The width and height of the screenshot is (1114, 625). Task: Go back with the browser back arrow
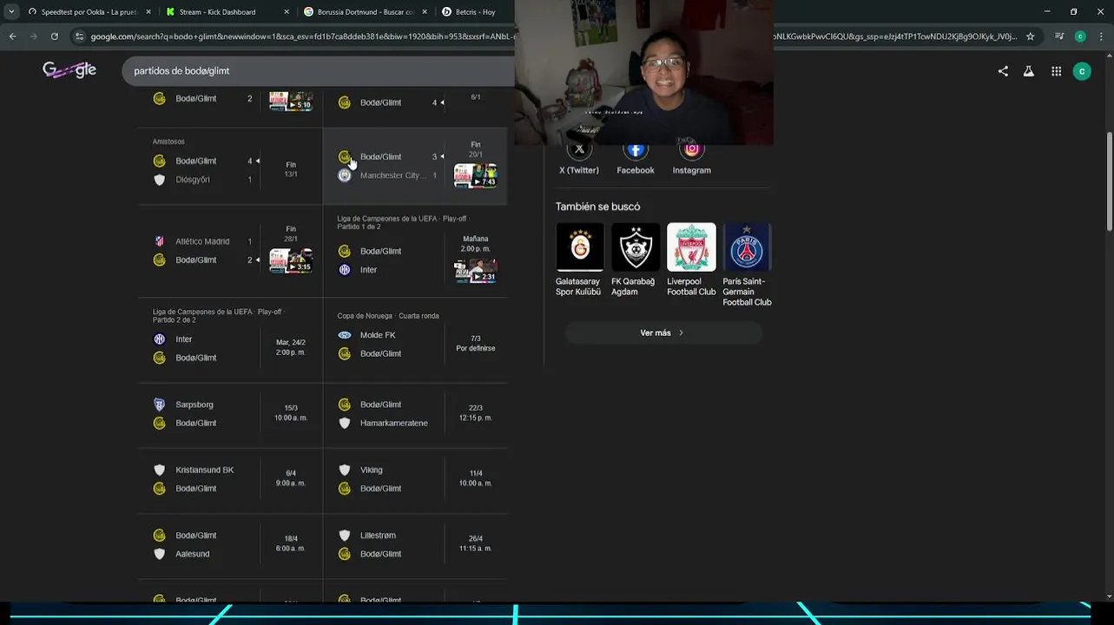pos(12,36)
